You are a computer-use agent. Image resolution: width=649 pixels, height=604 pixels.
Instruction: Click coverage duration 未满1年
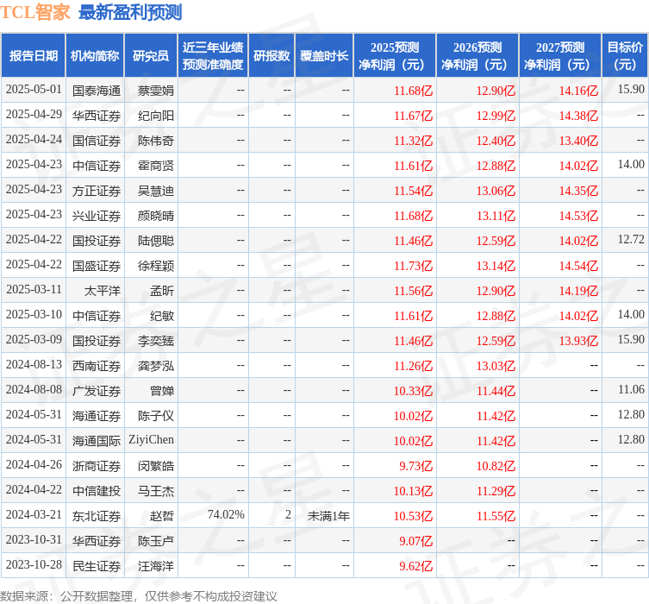coord(328,516)
